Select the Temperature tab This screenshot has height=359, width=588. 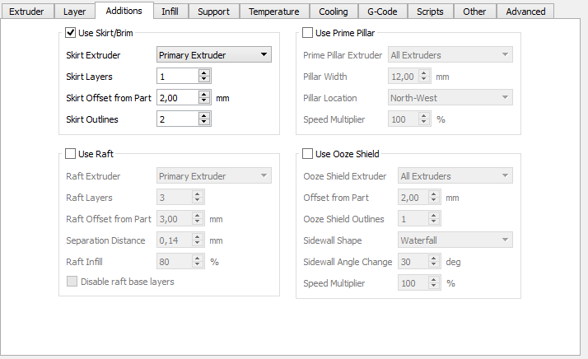(274, 12)
